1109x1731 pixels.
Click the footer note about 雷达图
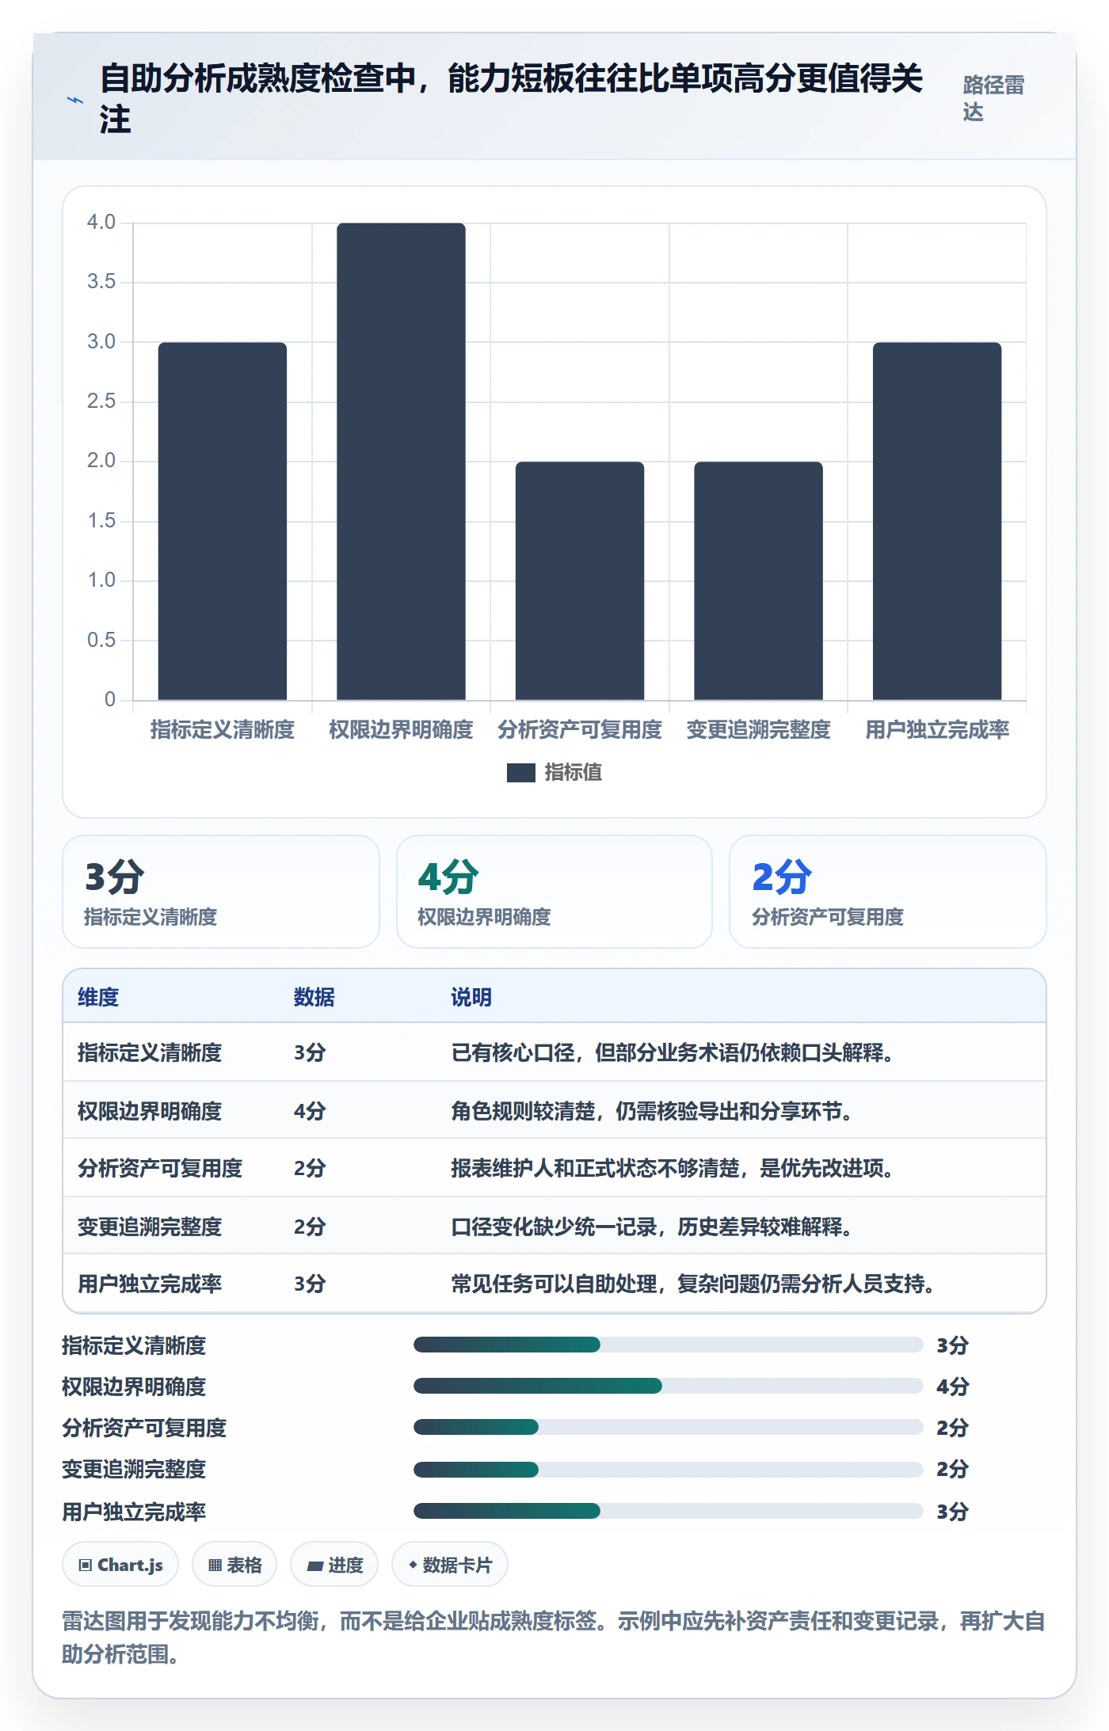coord(554,1638)
